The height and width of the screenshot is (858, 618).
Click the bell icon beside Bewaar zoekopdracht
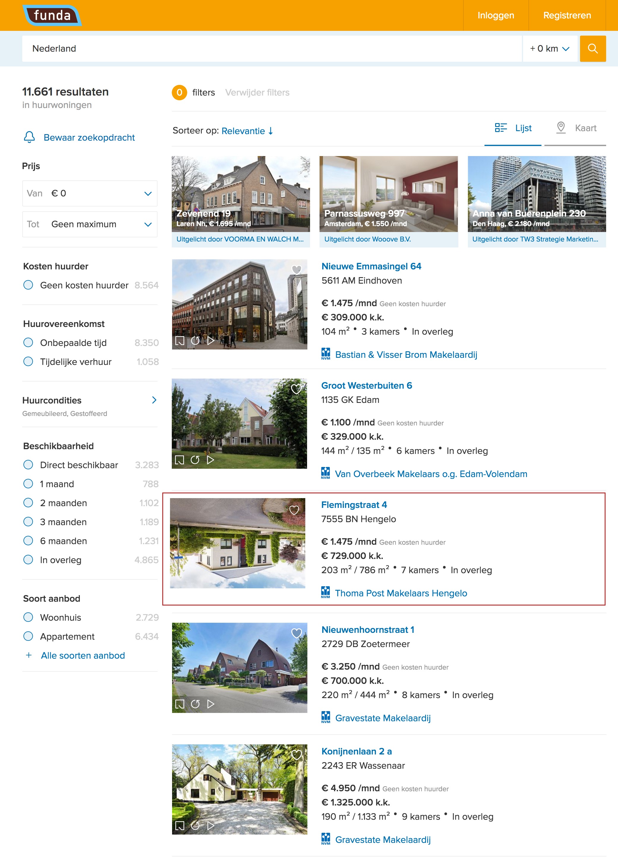(x=29, y=137)
